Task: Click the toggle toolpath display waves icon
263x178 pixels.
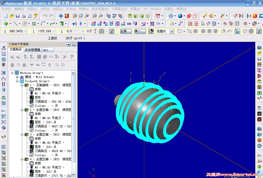Action: pyautogui.click(x=19, y=65)
